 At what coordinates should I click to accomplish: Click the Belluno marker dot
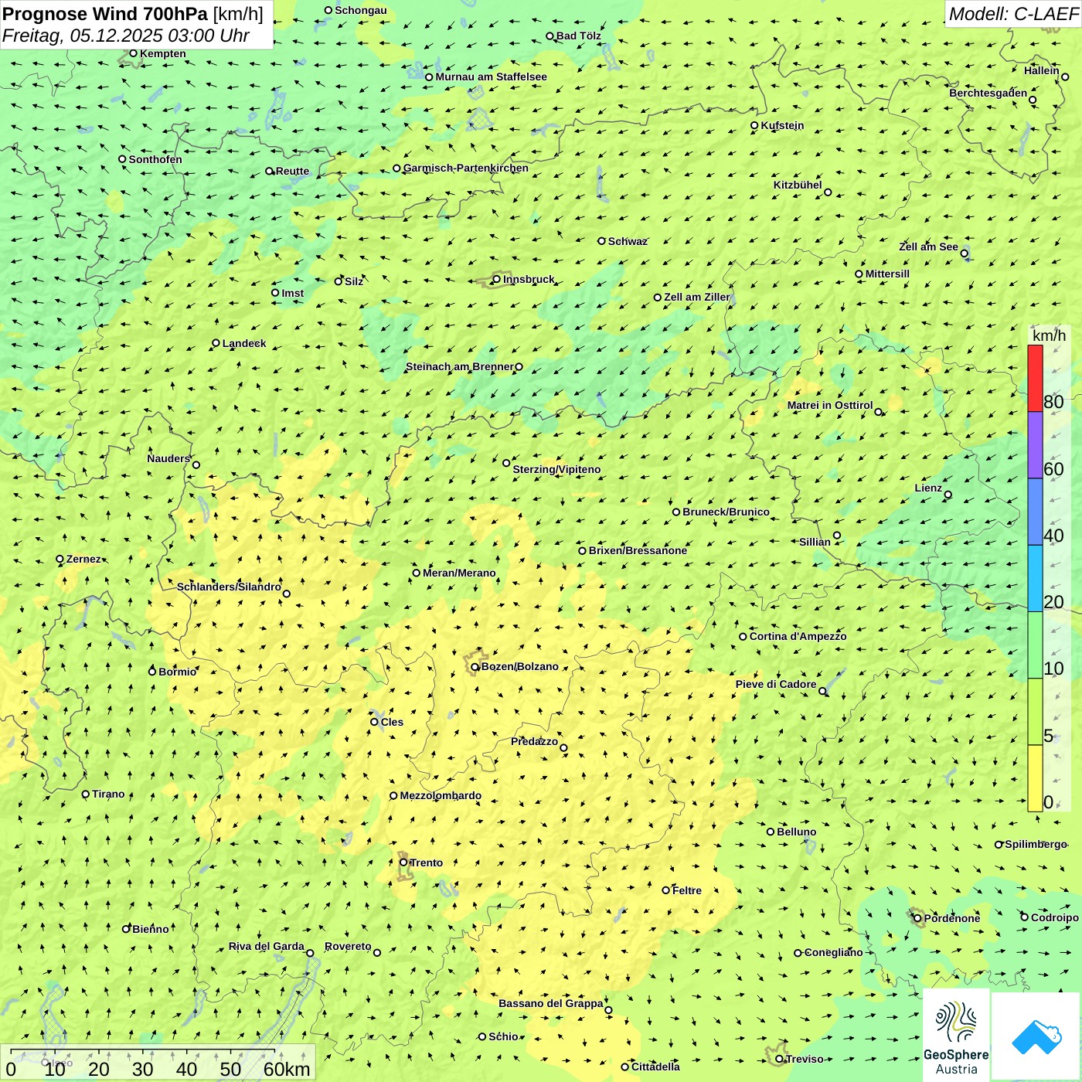771,832
